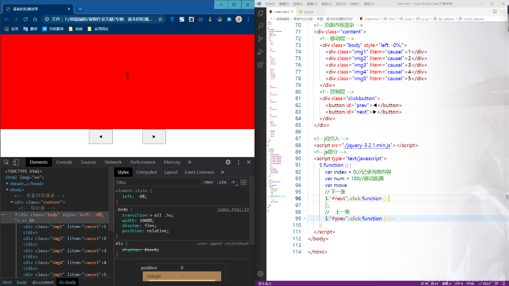Open Extensions view in VS Code
This screenshot has height=286, width=509.
[260, 65]
